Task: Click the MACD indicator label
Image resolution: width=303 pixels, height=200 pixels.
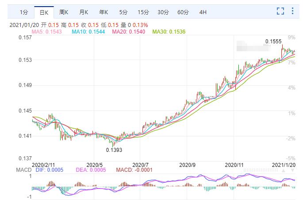Action: click(24, 170)
